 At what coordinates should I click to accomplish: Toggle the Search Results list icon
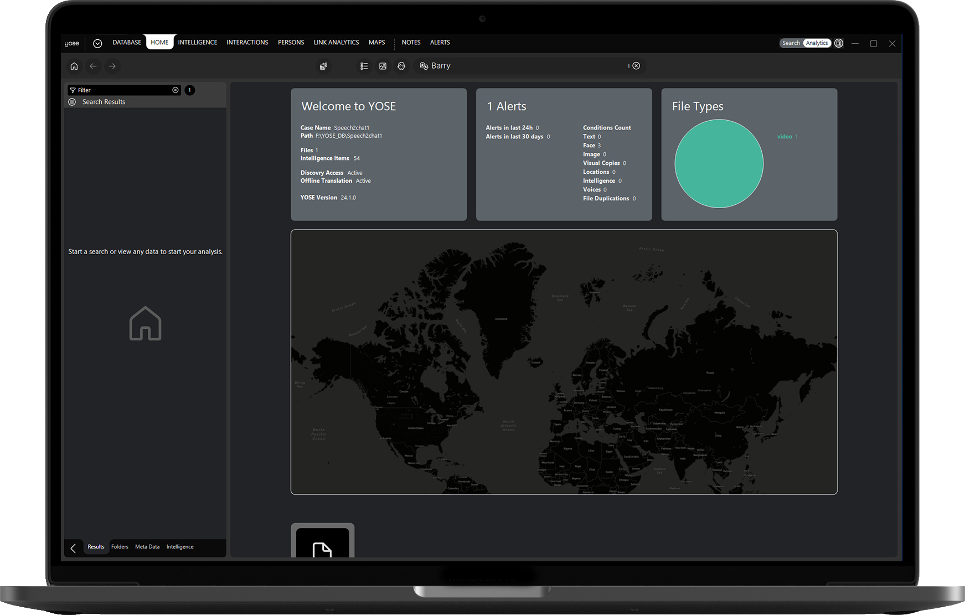(x=72, y=102)
